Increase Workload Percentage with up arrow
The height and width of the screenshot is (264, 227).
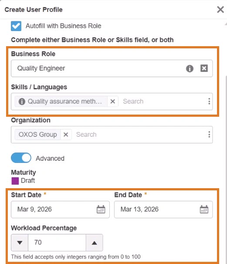click(94, 243)
